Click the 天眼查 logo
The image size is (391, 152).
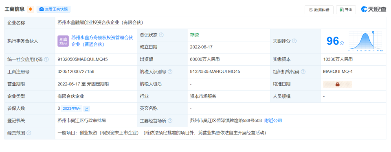373,9
